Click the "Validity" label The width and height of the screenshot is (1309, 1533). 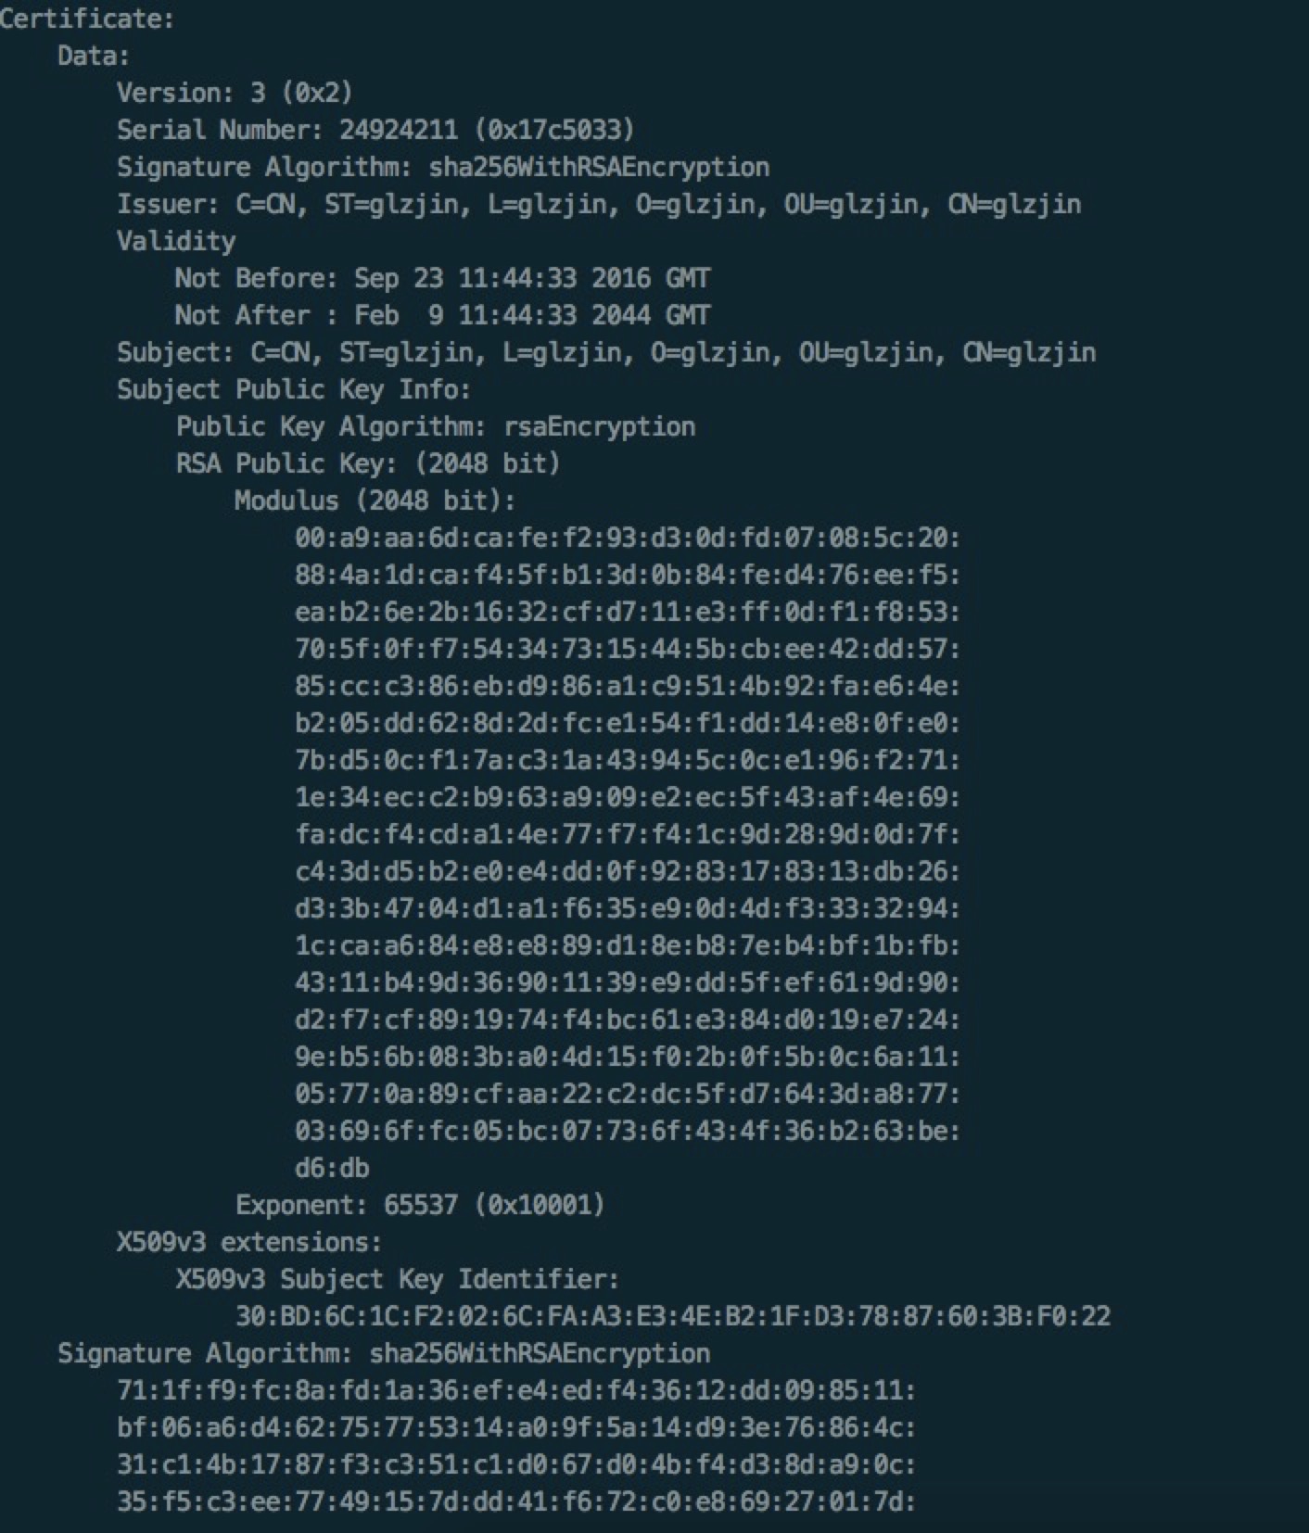pyautogui.click(x=176, y=241)
